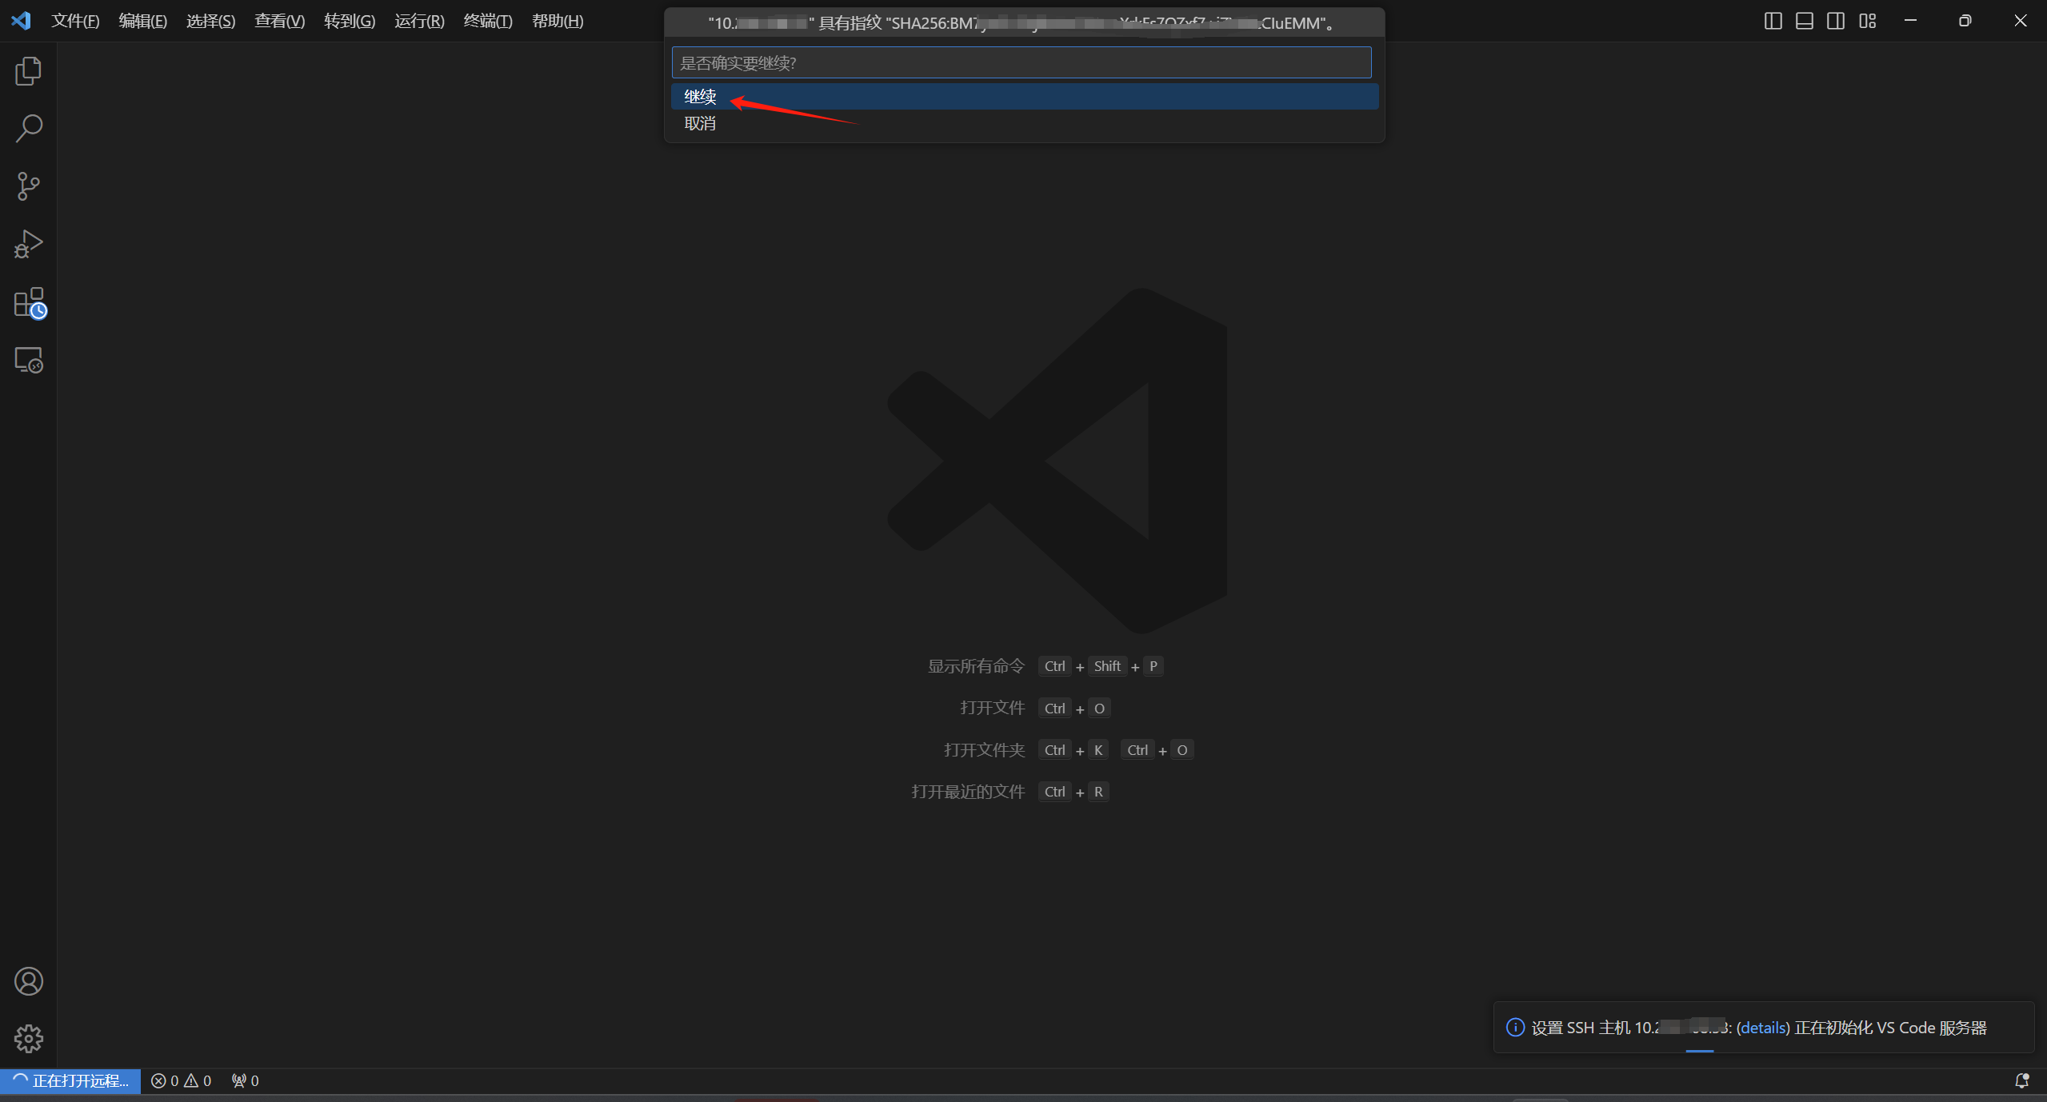
Task: Click the errors and warnings status item
Action: point(182,1081)
